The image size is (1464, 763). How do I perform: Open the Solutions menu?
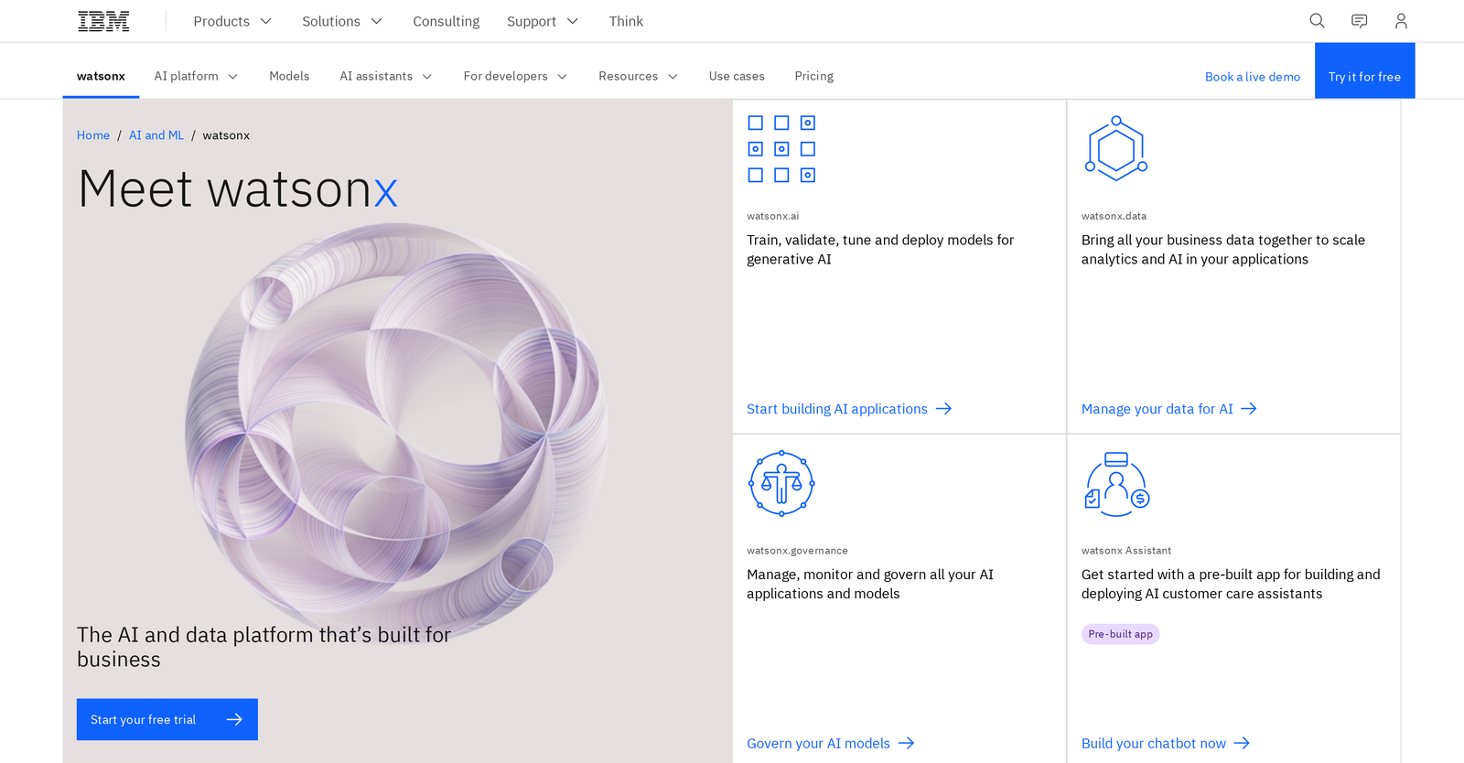(x=342, y=21)
